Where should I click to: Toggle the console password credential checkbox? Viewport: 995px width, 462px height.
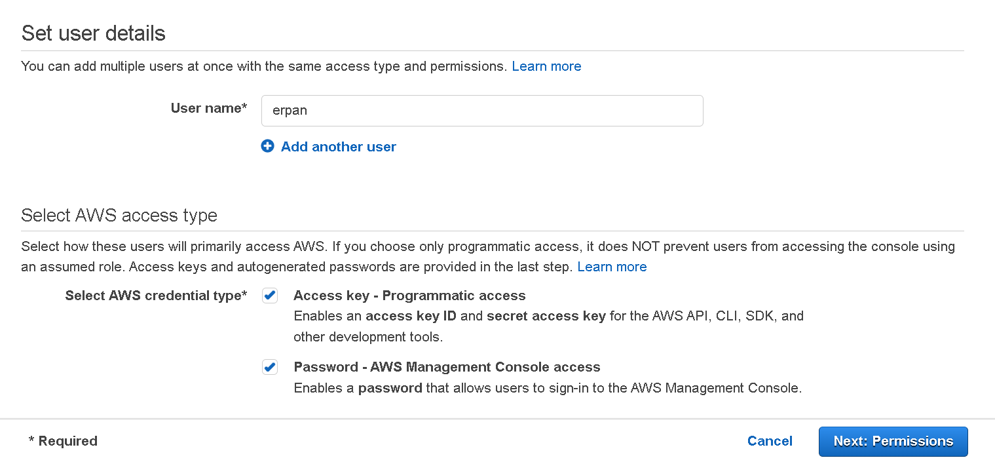[x=269, y=367]
